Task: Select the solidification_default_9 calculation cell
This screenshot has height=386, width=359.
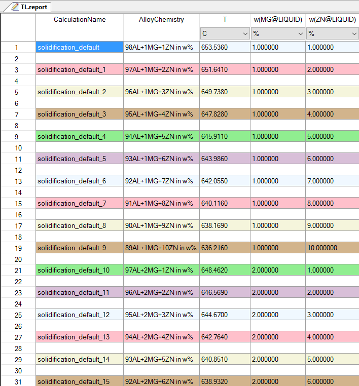Action: point(79,248)
